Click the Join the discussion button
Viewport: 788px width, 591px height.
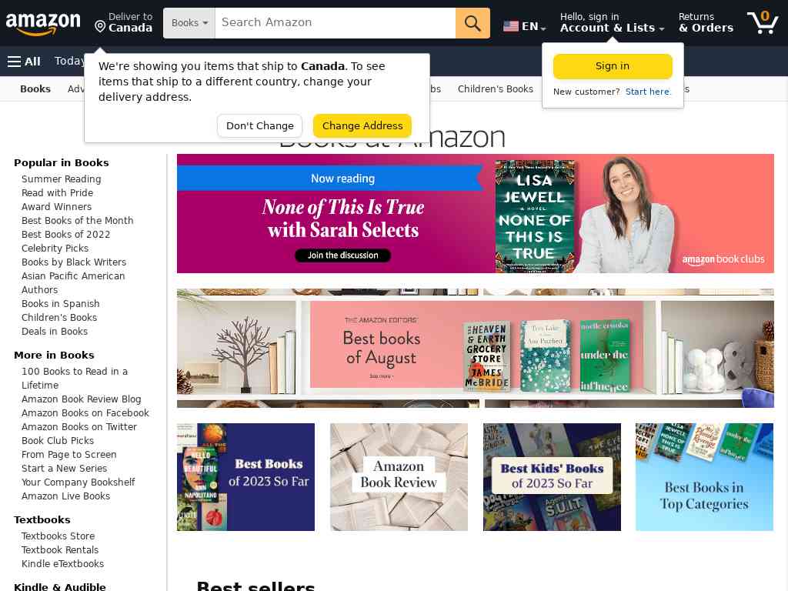pos(342,255)
